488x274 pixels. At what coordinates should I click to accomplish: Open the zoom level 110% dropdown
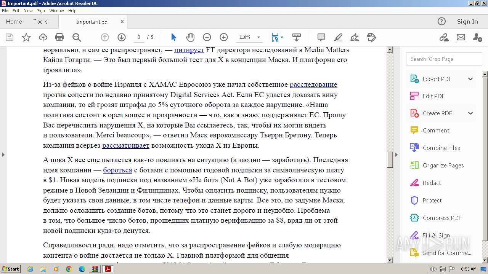(258, 37)
